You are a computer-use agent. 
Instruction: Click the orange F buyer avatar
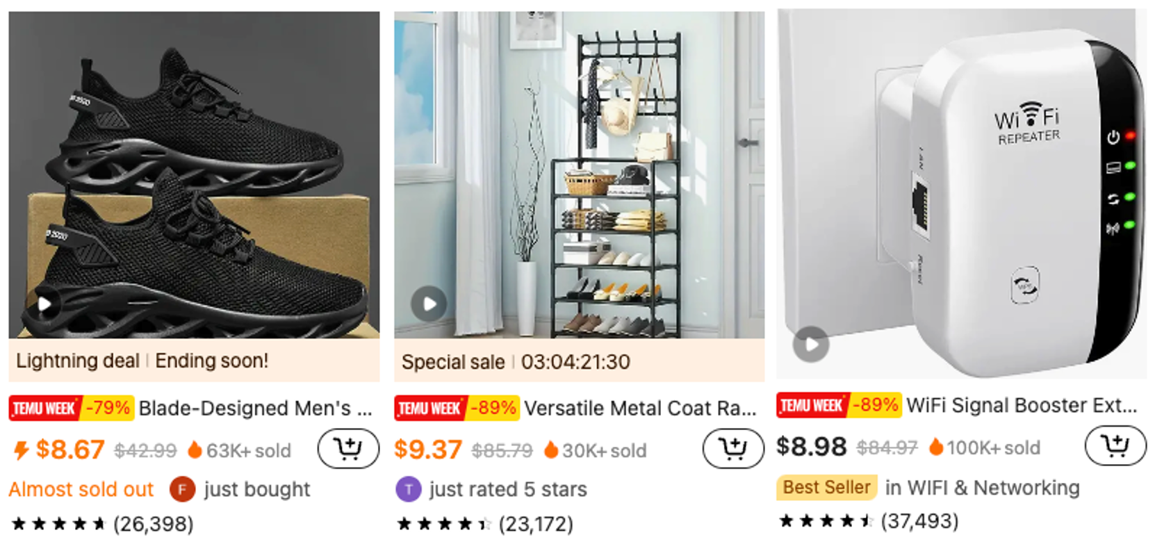pos(181,490)
